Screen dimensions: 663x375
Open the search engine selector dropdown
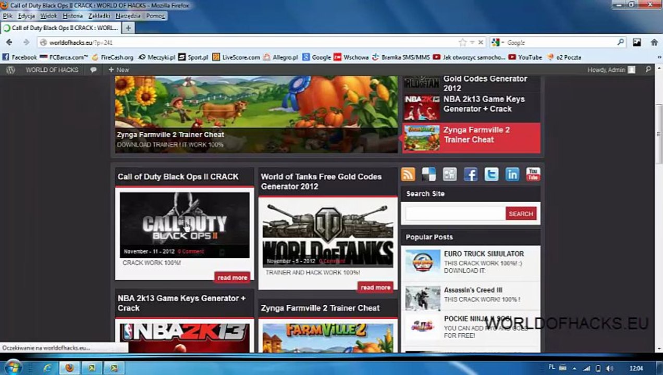point(502,42)
